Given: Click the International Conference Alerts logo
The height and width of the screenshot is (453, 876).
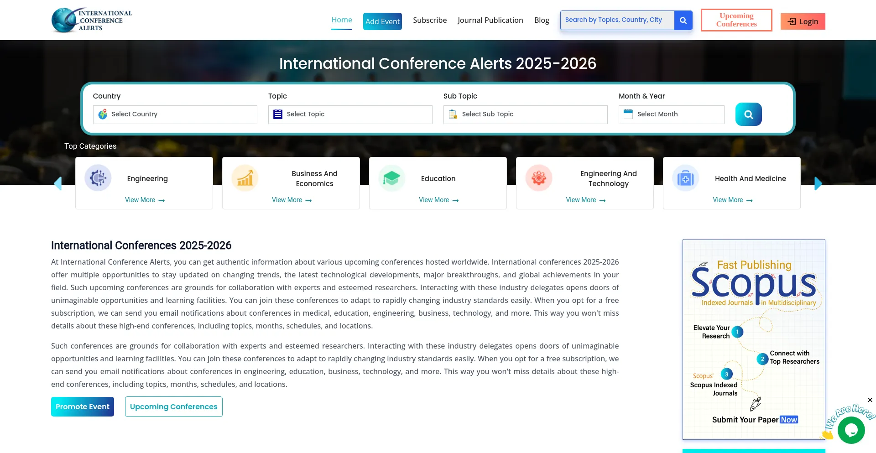Looking at the screenshot, I should [x=92, y=20].
